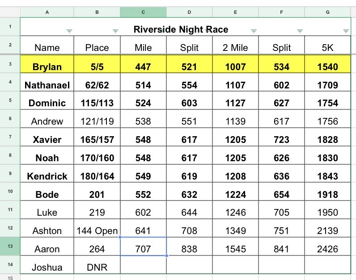This screenshot has width=356, height=280.
Task: Select highlighted column C header
Action: point(143,12)
